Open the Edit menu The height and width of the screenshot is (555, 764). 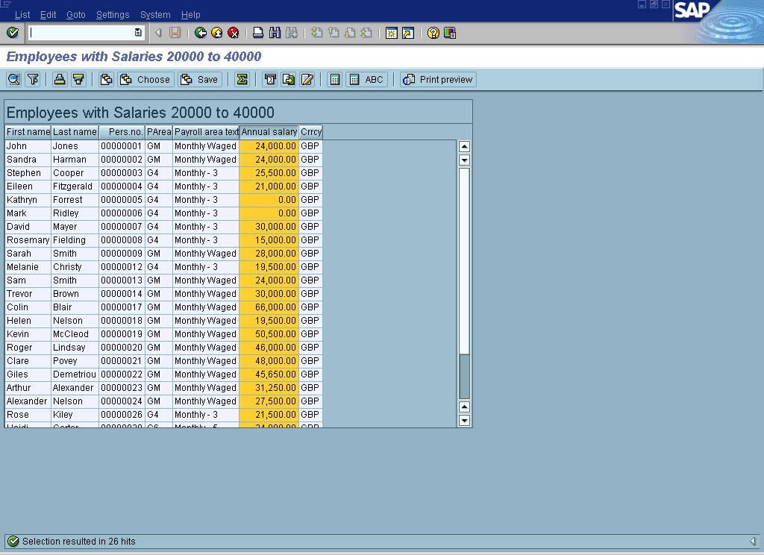point(48,15)
